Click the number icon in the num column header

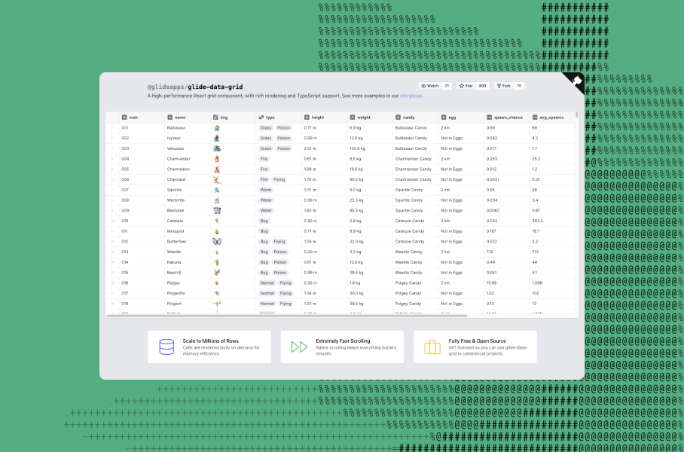[x=124, y=118]
